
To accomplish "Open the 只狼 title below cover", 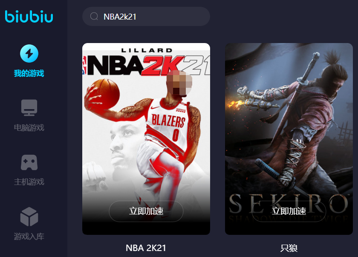I will (289, 248).
